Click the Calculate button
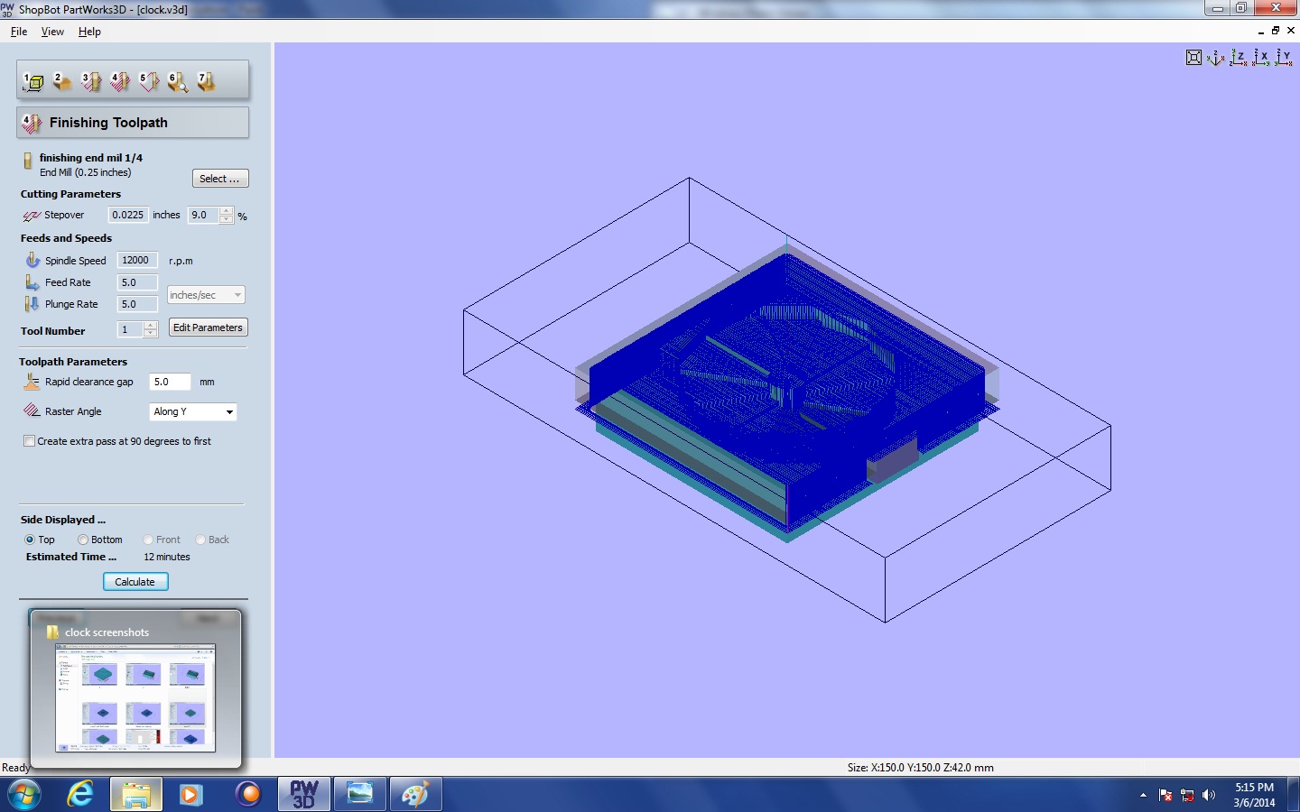The image size is (1300, 812). pos(135,582)
